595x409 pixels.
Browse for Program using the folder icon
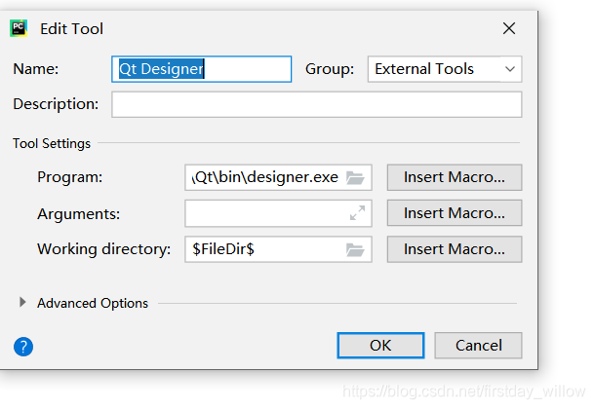coord(355,177)
